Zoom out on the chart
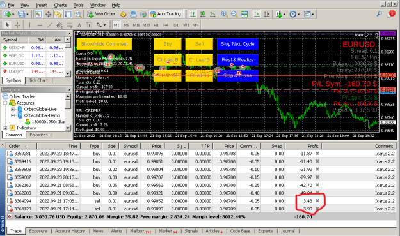Image resolution: width=400 pixels, height=236 pixels. [234, 14]
